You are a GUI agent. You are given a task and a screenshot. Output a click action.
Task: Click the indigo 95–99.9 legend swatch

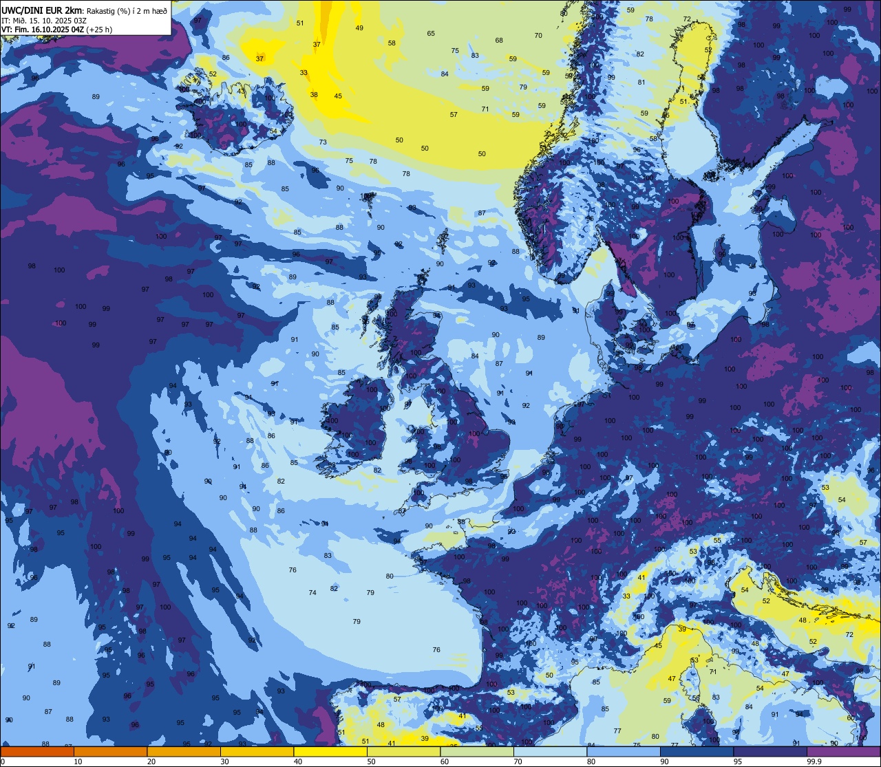pos(770,752)
